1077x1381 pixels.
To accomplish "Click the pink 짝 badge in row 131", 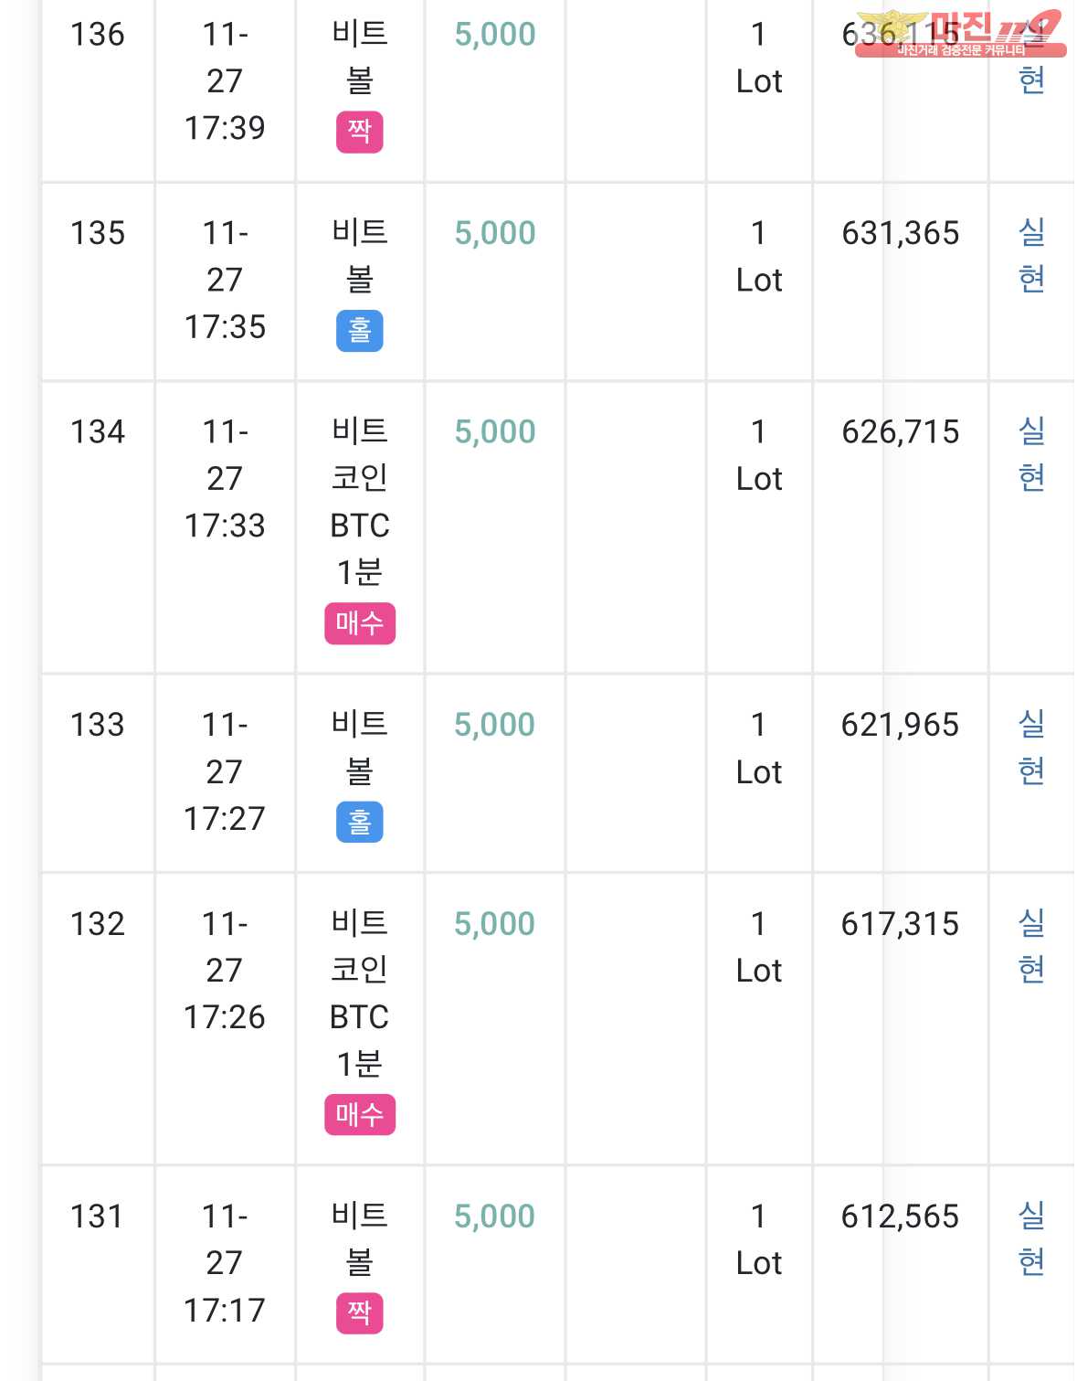I will [x=359, y=1314].
